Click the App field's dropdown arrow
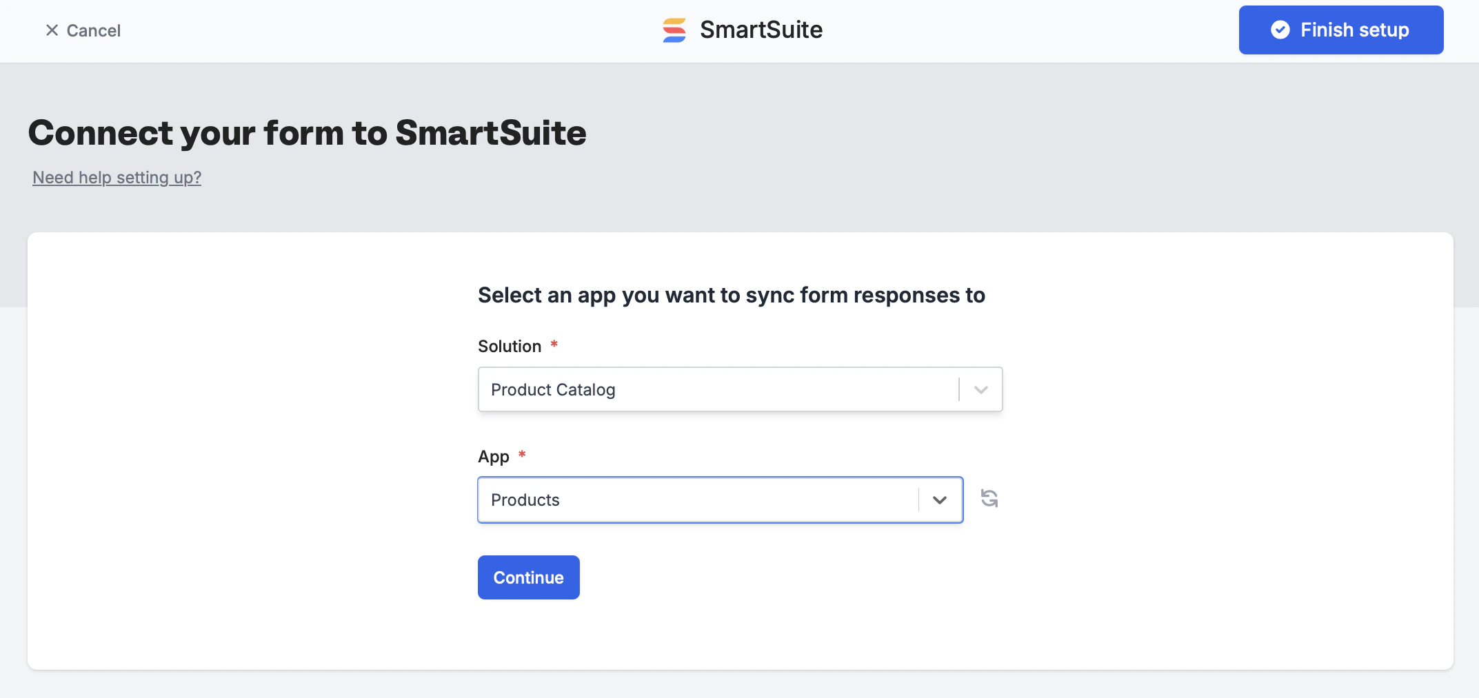The image size is (1479, 698). pyautogui.click(x=939, y=500)
